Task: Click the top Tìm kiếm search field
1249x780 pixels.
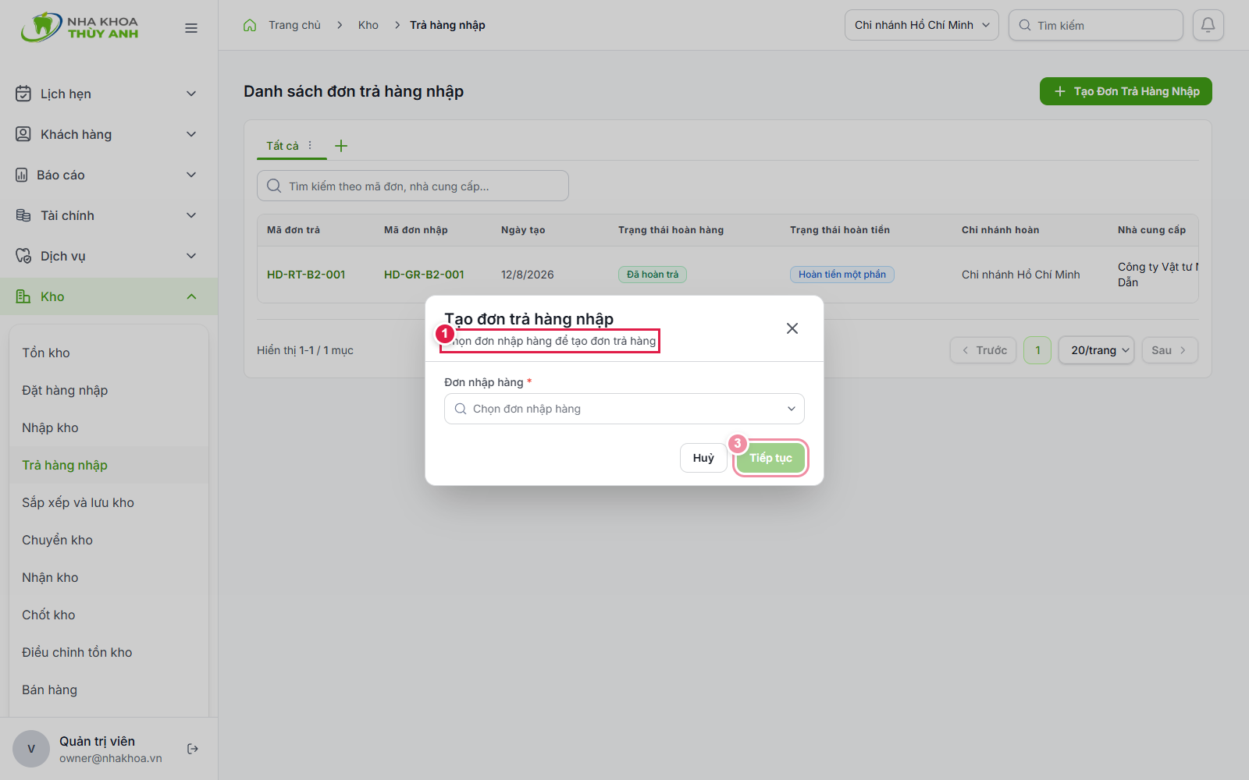Action: click(x=1096, y=25)
